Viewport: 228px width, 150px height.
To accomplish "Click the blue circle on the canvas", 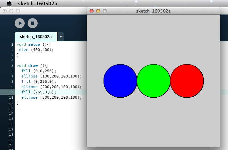I will click(x=120, y=81).
